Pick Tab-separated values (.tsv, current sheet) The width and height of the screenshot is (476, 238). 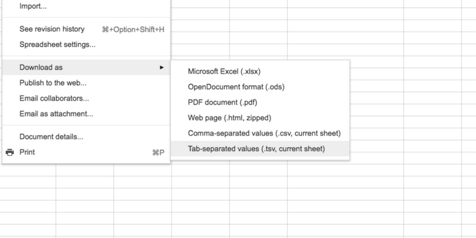(256, 149)
